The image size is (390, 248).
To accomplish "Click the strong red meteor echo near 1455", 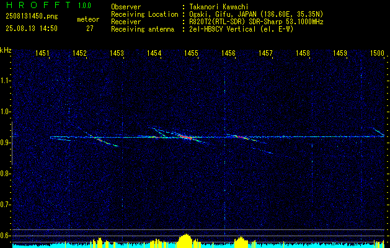I will point(186,137).
